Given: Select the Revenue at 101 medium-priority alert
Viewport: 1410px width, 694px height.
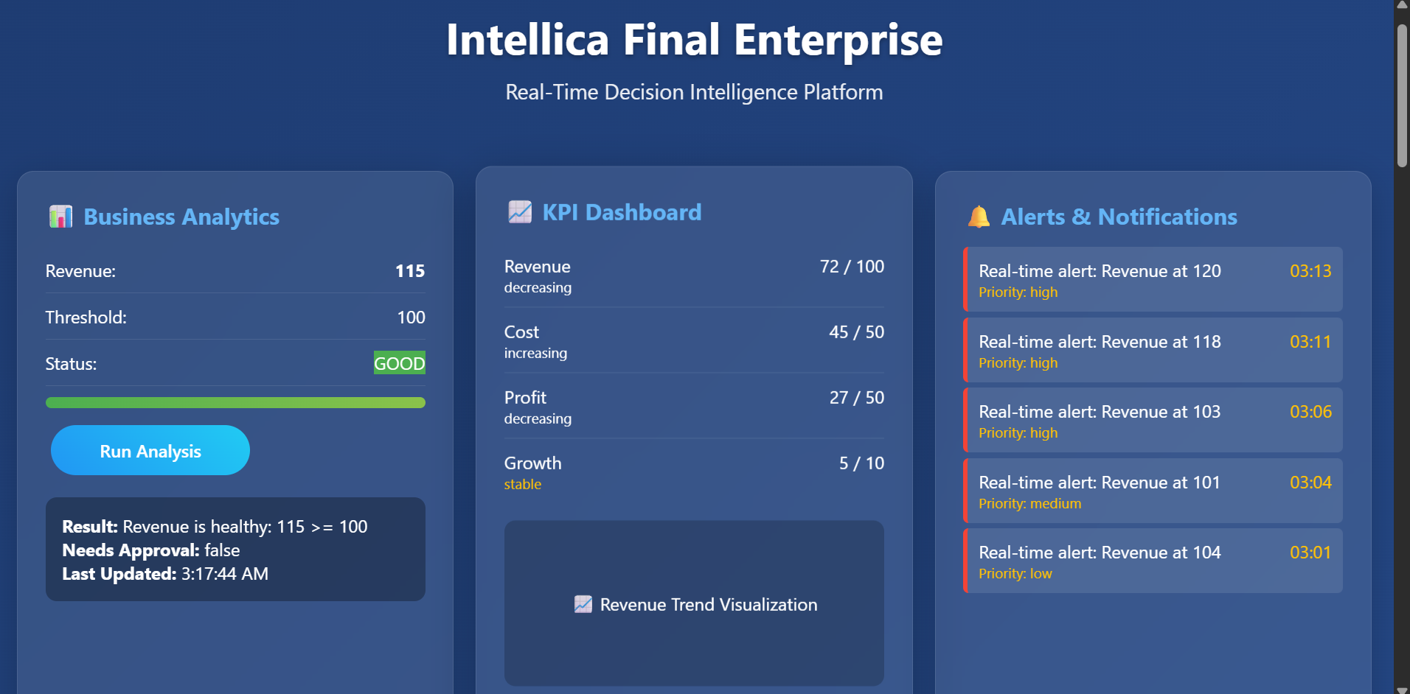Looking at the screenshot, I should tap(1153, 491).
